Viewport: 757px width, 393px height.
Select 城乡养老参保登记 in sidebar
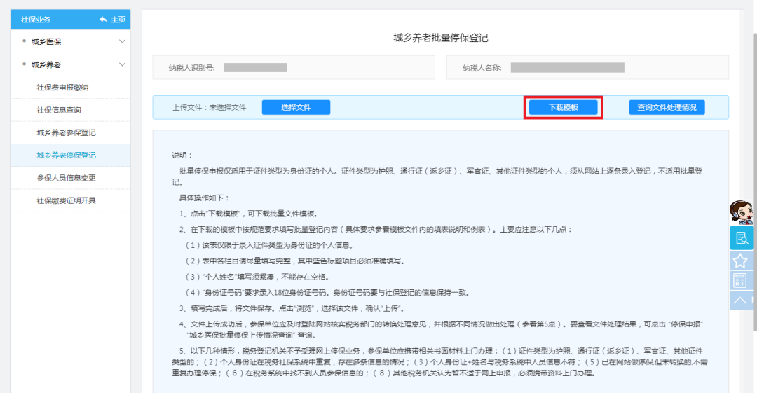[66, 132]
